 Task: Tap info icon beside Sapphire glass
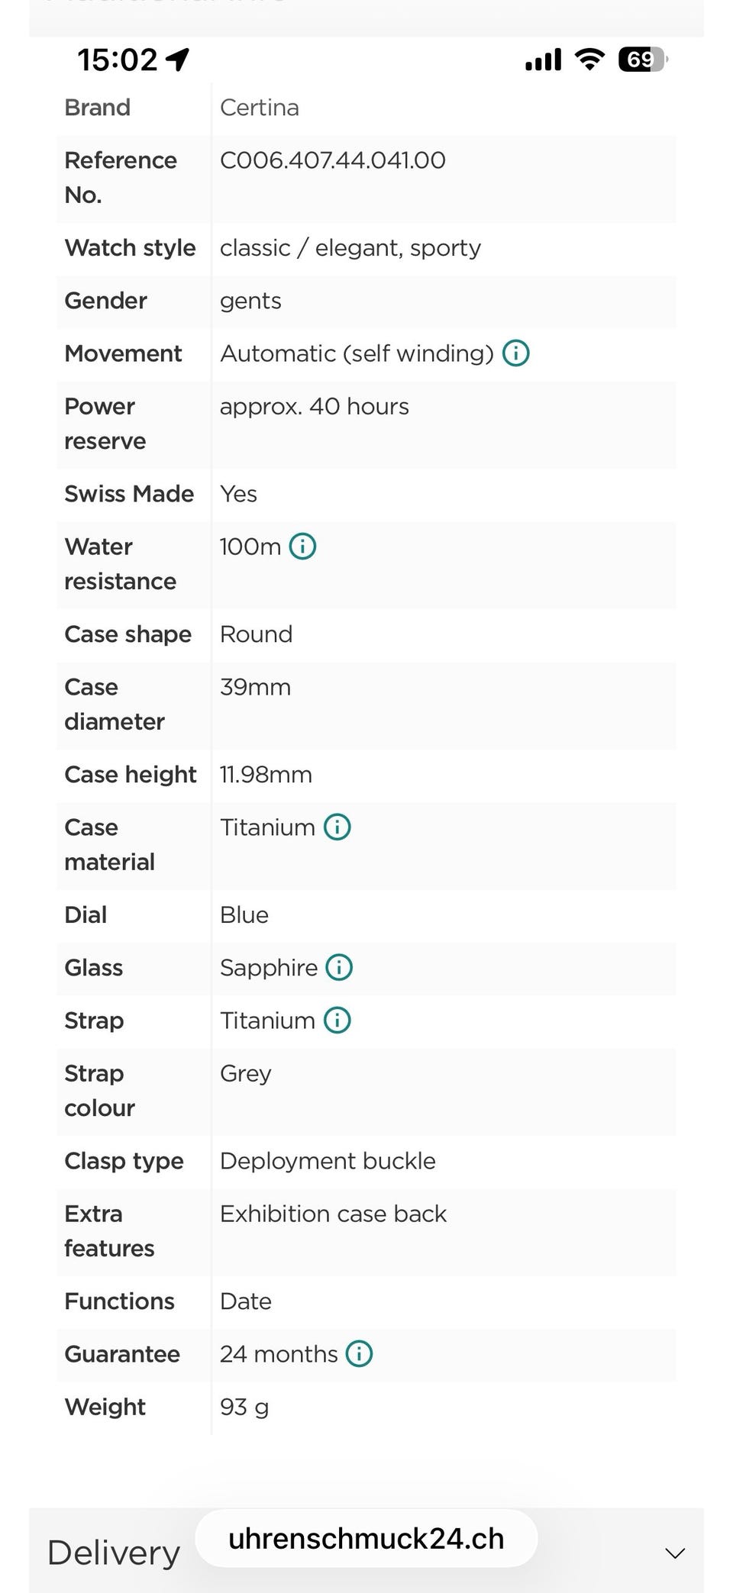click(x=339, y=967)
